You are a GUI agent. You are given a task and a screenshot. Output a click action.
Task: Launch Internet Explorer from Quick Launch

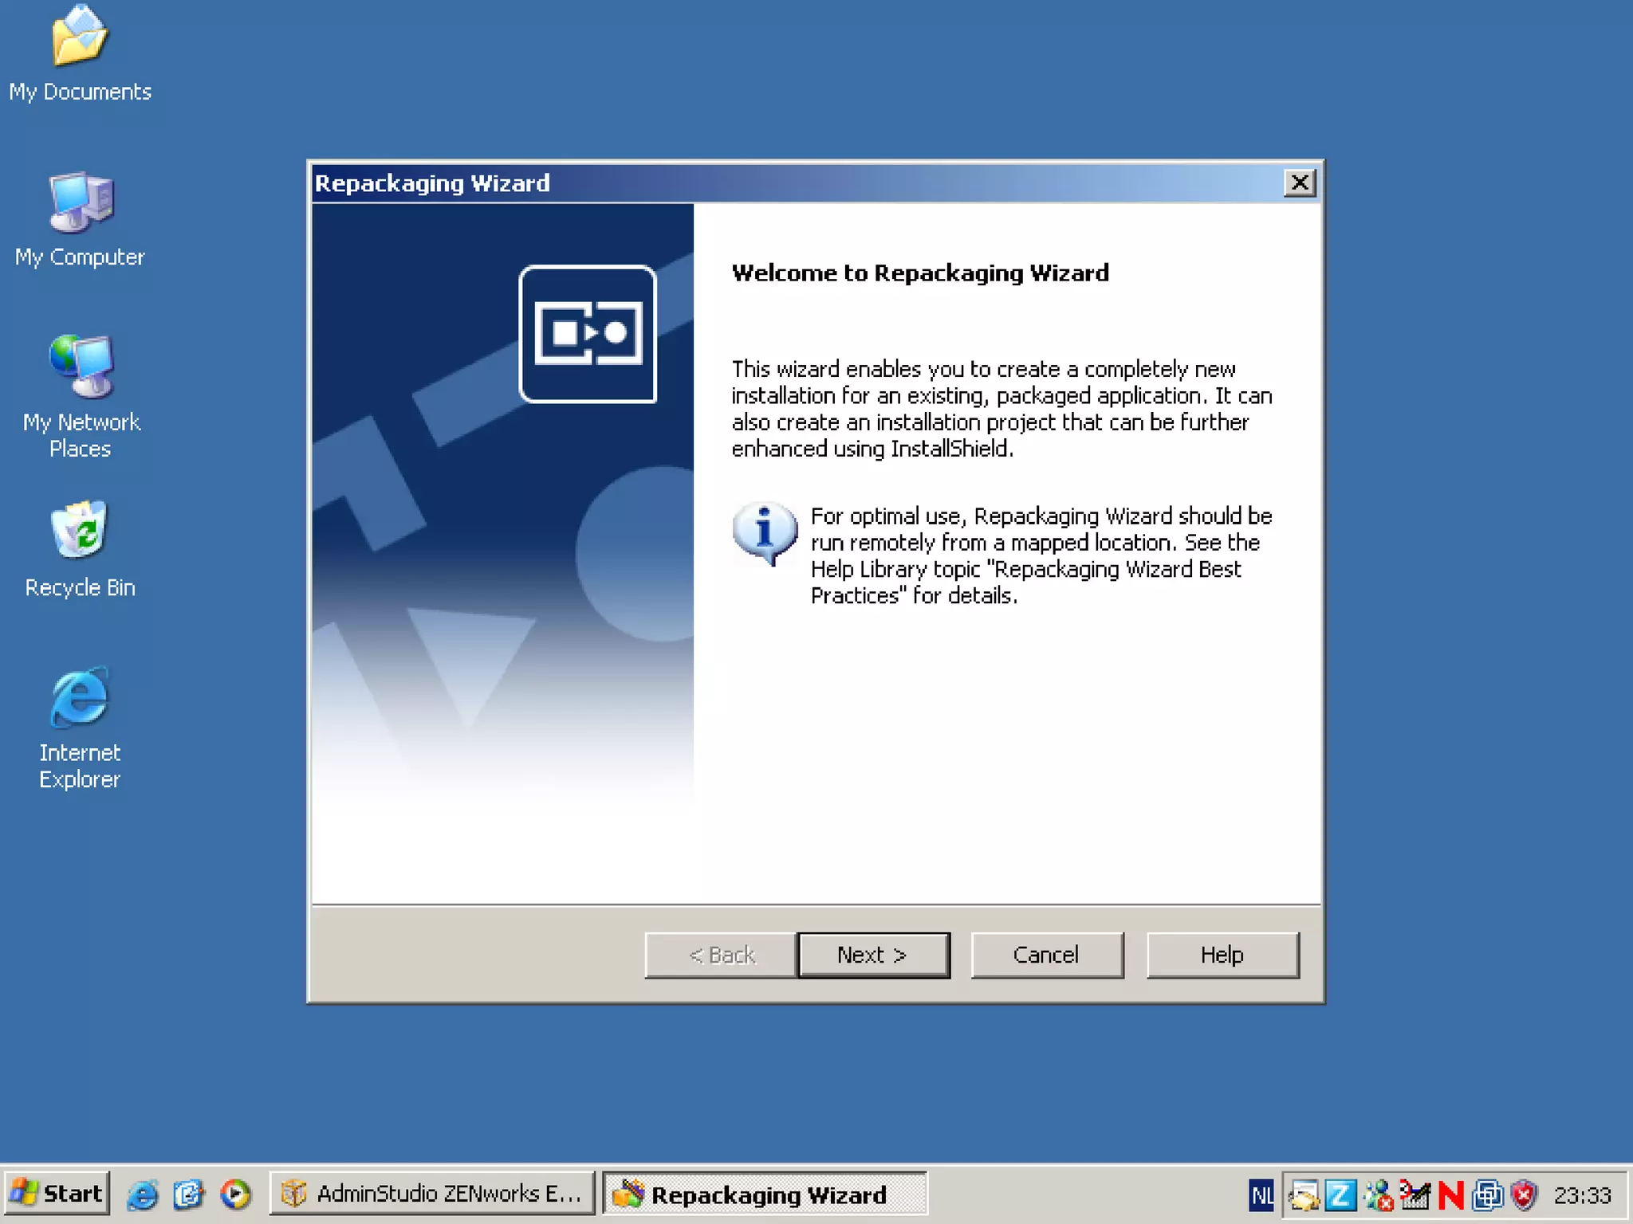(143, 1194)
